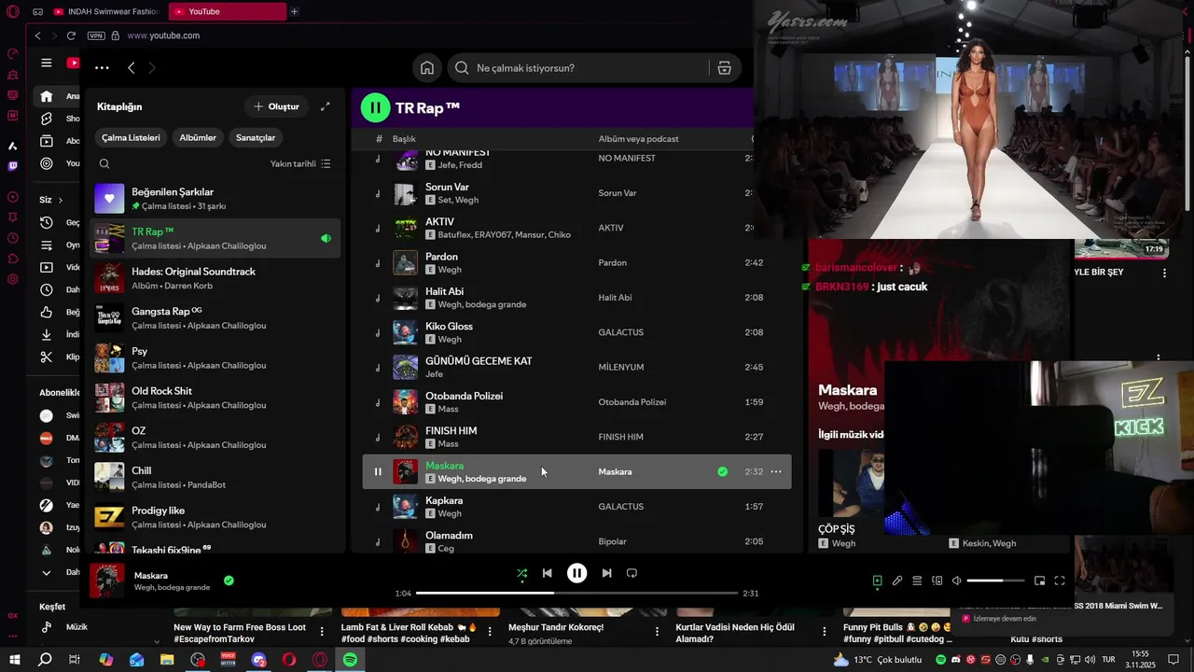Viewport: 1194px width, 672px height.
Task: Expand the Kitaplığın library panel to full view
Action: (x=325, y=106)
